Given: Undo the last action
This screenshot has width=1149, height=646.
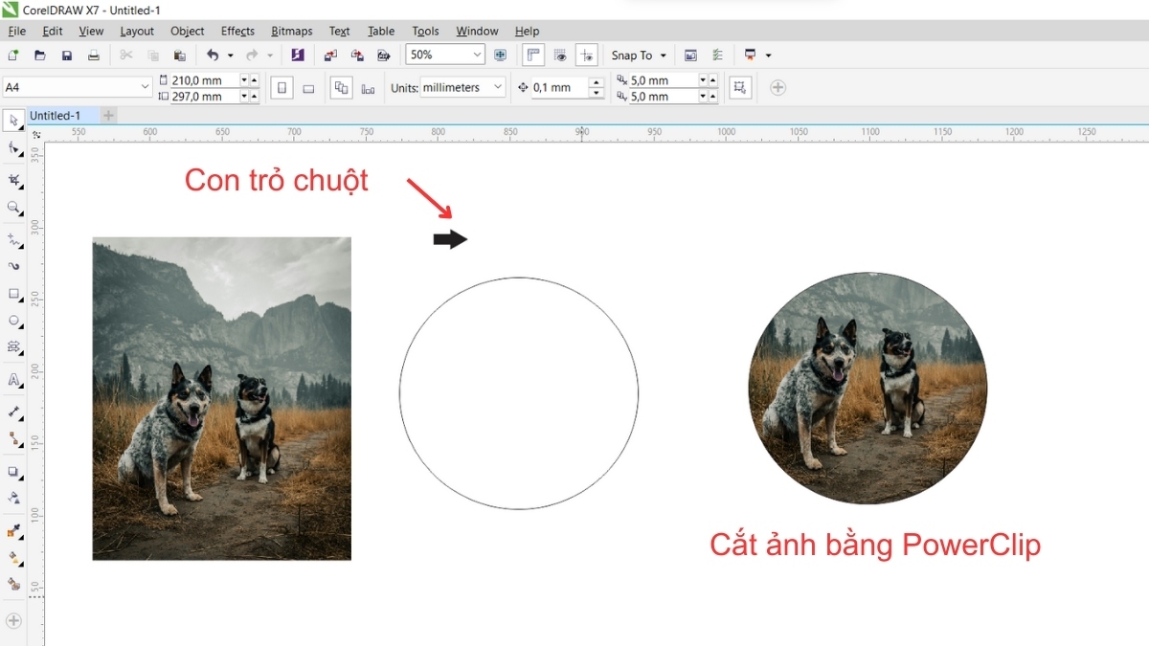Looking at the screenshot, I should pyautogui.click(x=213, y=56).
